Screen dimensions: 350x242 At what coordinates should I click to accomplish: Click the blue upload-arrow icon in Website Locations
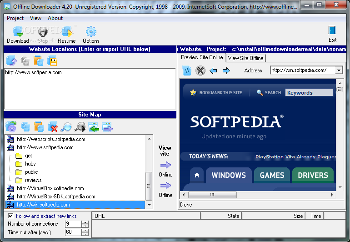(x=11, y=60)
